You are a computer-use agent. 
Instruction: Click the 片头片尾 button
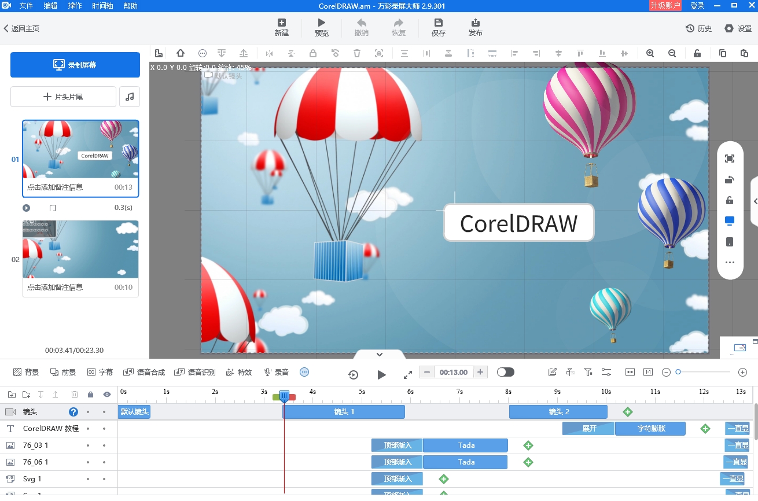click(64, 97)
